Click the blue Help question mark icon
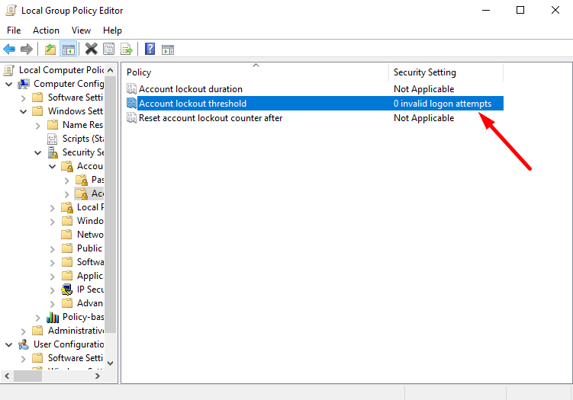The image size is (573, 400). (150, 49)
